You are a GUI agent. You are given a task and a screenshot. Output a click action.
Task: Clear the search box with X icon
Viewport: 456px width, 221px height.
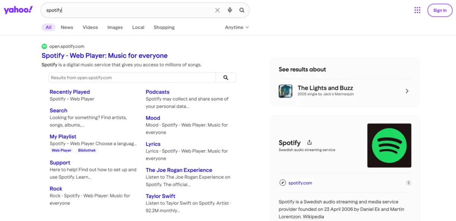click(217, 10)
